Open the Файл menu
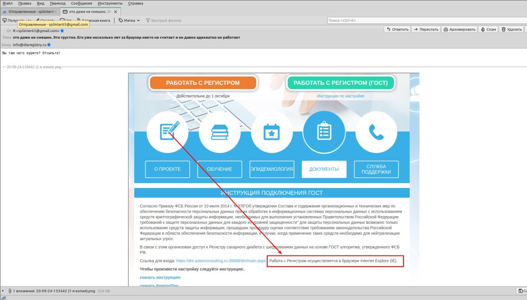Screen dimensions: 527x300 [x=7, y=3]
